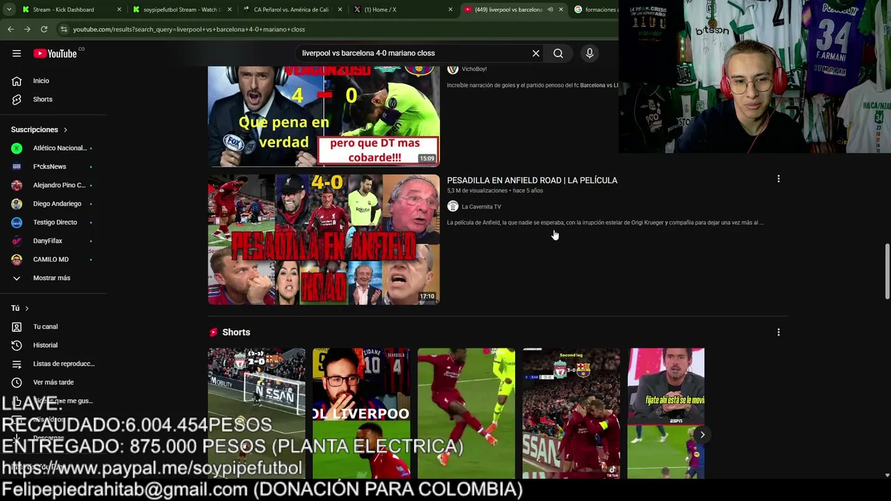Open VichoBoy! channel name link
This screenshot has height=501, width=891.
[x=474, y=69]
